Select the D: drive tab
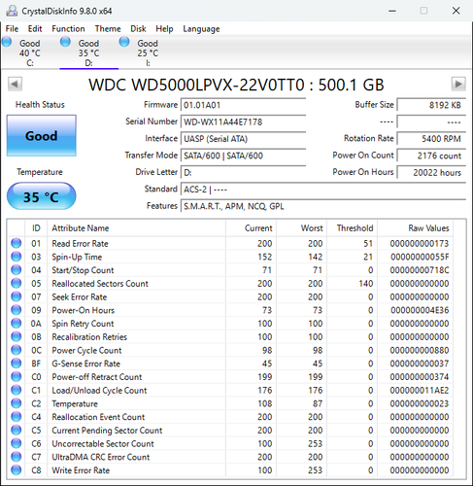 [x=88, y=52]
